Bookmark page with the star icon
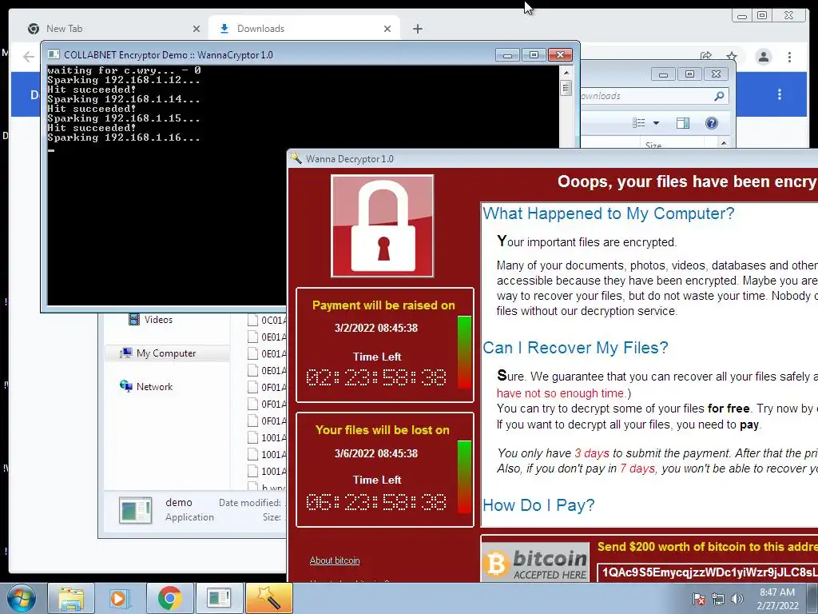Image resolution: width=818 pixels, height=614 pixels. coord(732,57)
